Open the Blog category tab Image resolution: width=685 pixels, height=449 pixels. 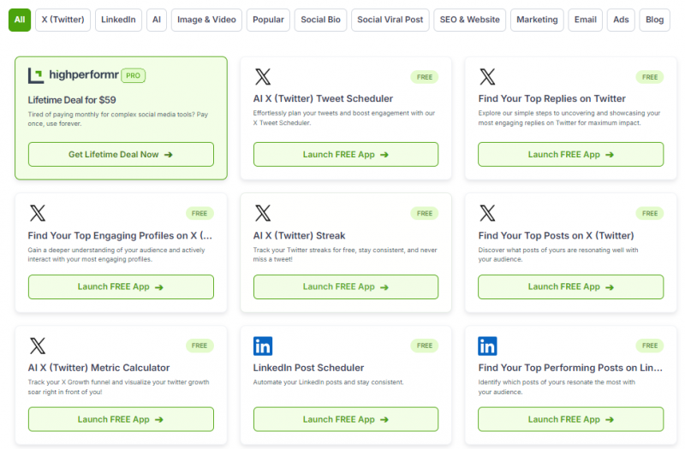point(654,20)
